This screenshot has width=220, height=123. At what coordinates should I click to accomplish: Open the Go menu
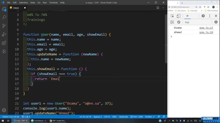tap(39, 2)
